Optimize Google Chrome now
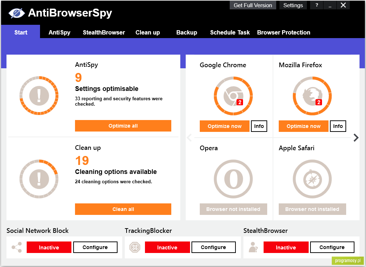366x267 pixels. 224,126
